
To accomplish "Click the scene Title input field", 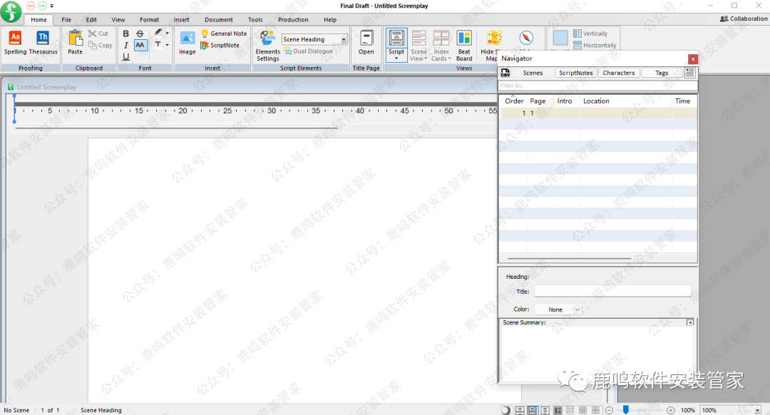I will [x=612, y=291].
